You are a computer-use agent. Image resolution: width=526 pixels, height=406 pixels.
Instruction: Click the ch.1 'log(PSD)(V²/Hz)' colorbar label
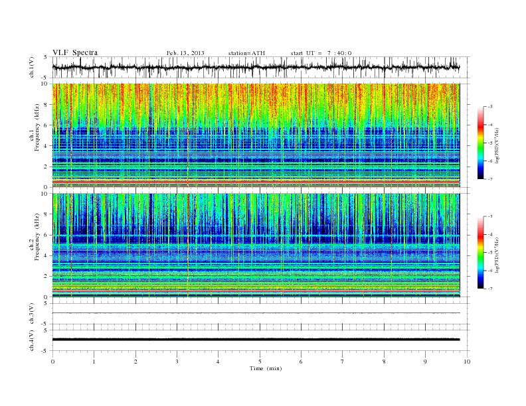(x=497, y=145)
